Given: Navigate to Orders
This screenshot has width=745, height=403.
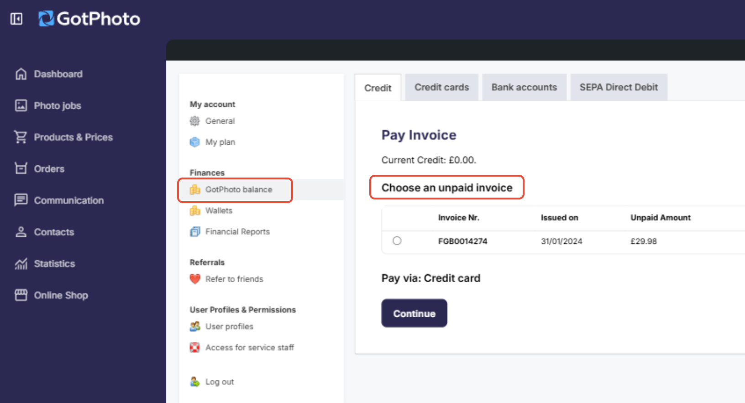Looking at the screenshot, I should [49, 169].
